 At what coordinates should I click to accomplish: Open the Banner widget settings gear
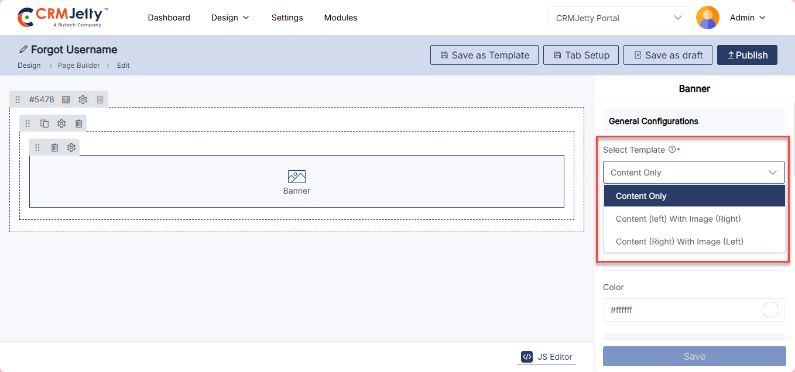pyautogui.click(x=71, y=147)
